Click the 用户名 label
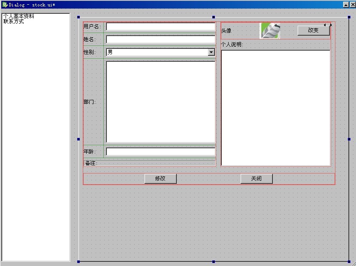Viewport: 356px width, 266px height. coord(92,27)
